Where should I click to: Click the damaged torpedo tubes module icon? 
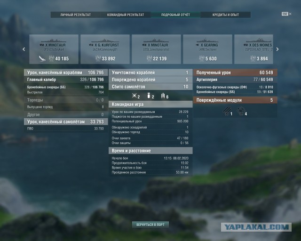[226, 111]
